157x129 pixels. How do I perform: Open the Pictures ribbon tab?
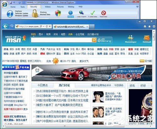(60, 7)
